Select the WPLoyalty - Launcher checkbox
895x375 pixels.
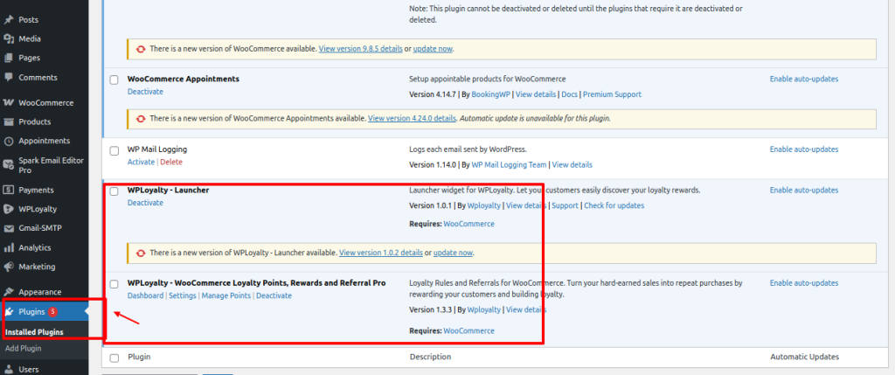pyautogui.click(x=114, y=191)
